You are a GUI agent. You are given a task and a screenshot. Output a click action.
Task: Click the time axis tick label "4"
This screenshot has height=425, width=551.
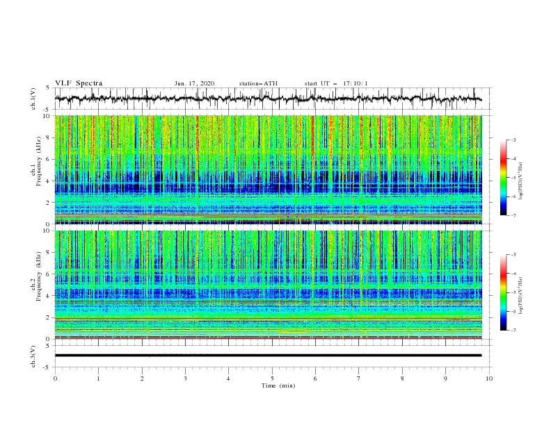coord(228,378)
